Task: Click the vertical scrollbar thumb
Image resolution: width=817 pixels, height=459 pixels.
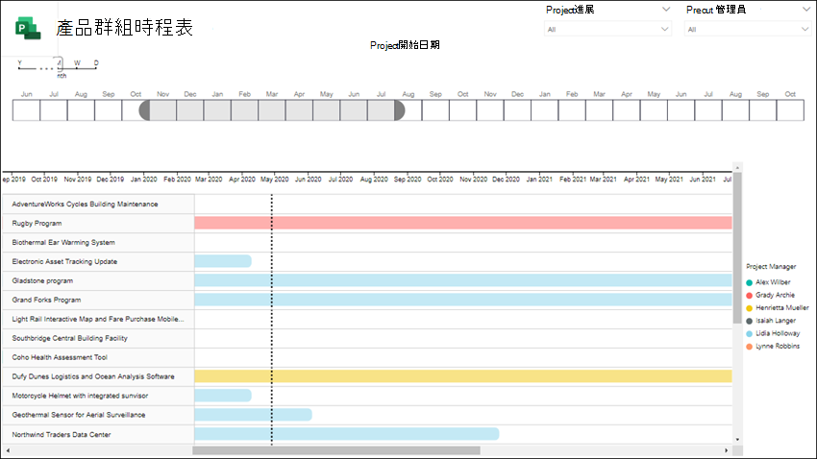Action: (x=737, y=248)
